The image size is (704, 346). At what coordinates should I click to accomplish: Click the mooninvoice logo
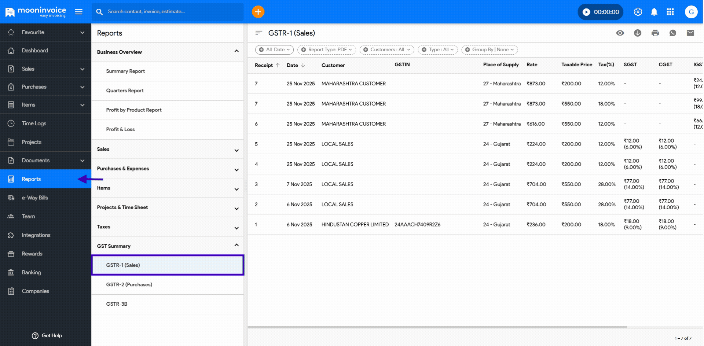pyautogui.click(x=36, y=12)
